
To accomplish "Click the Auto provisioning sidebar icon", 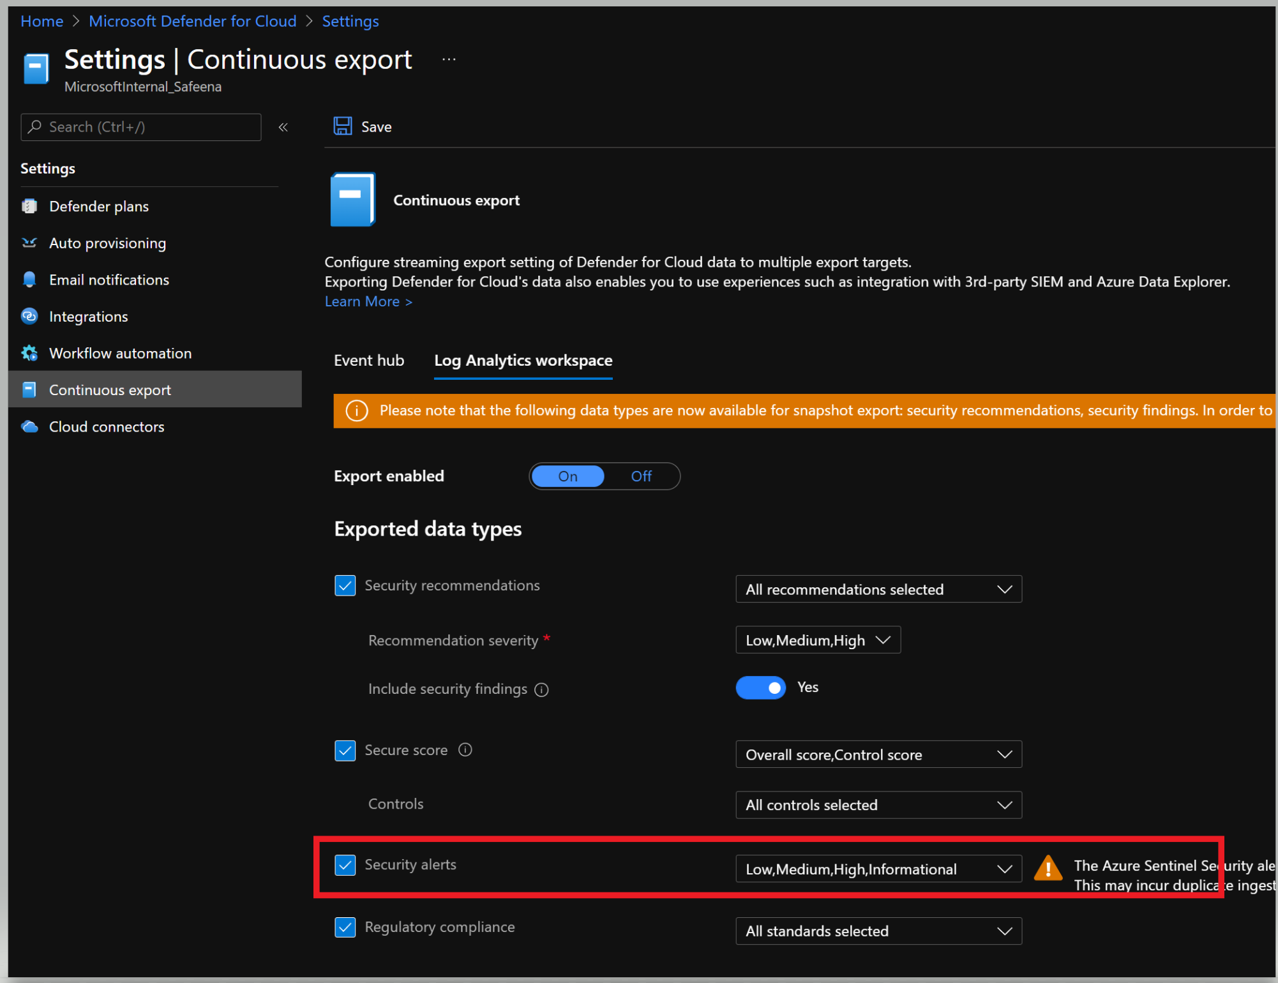I will pos(29,243).
